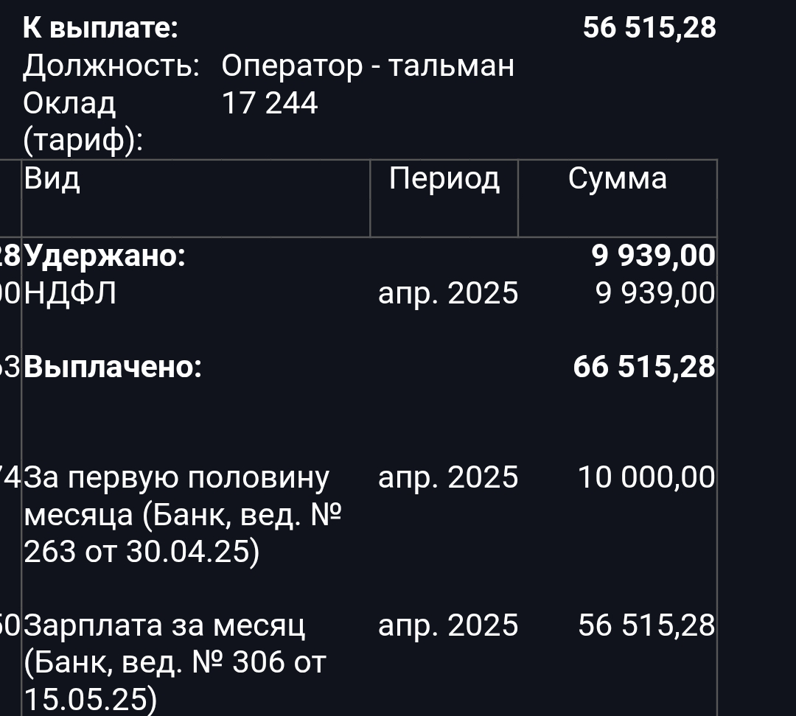Select the НДФЛ row amount 9 939,00
Viewport: 796px width, 716px height.
coord(654,294)
